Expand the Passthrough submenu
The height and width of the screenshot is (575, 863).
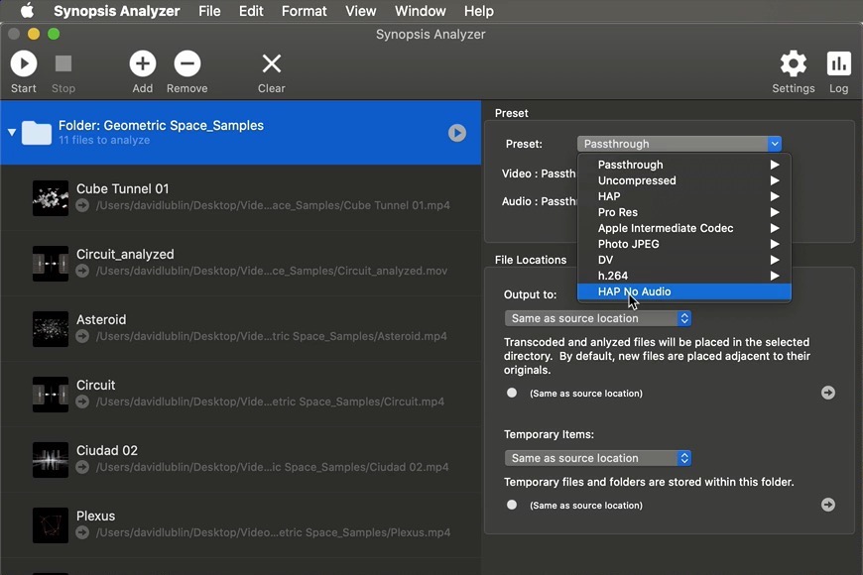[x=684, y=165]
